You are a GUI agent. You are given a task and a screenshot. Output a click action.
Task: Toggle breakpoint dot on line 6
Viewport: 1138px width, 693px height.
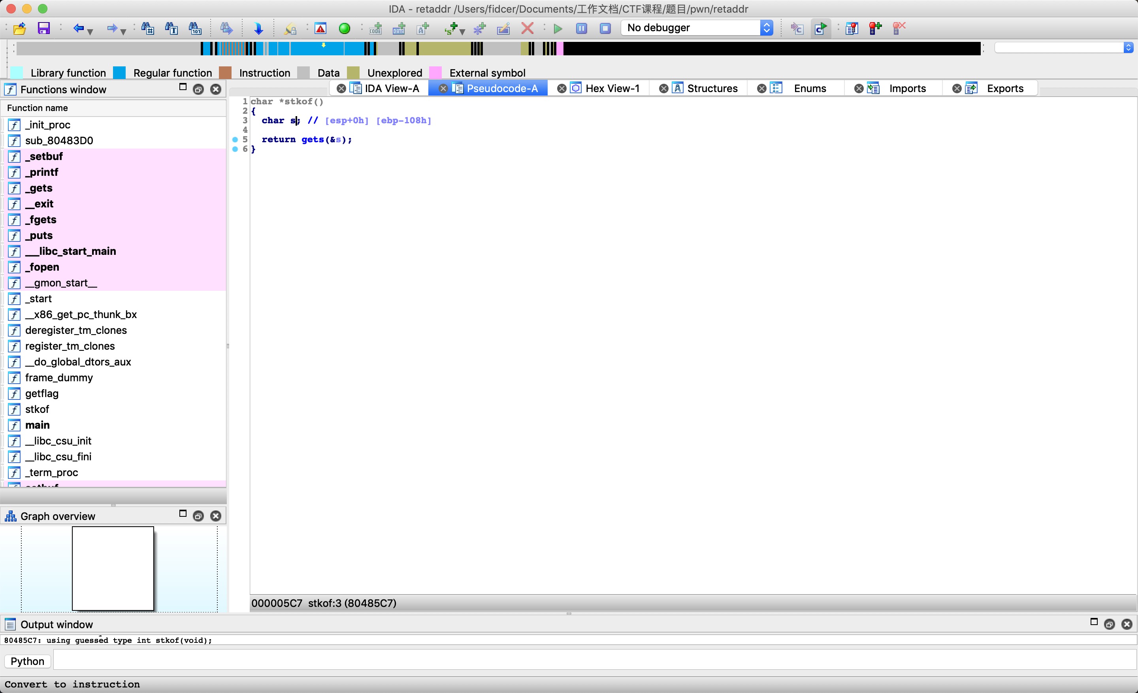(x=235, y=149)
